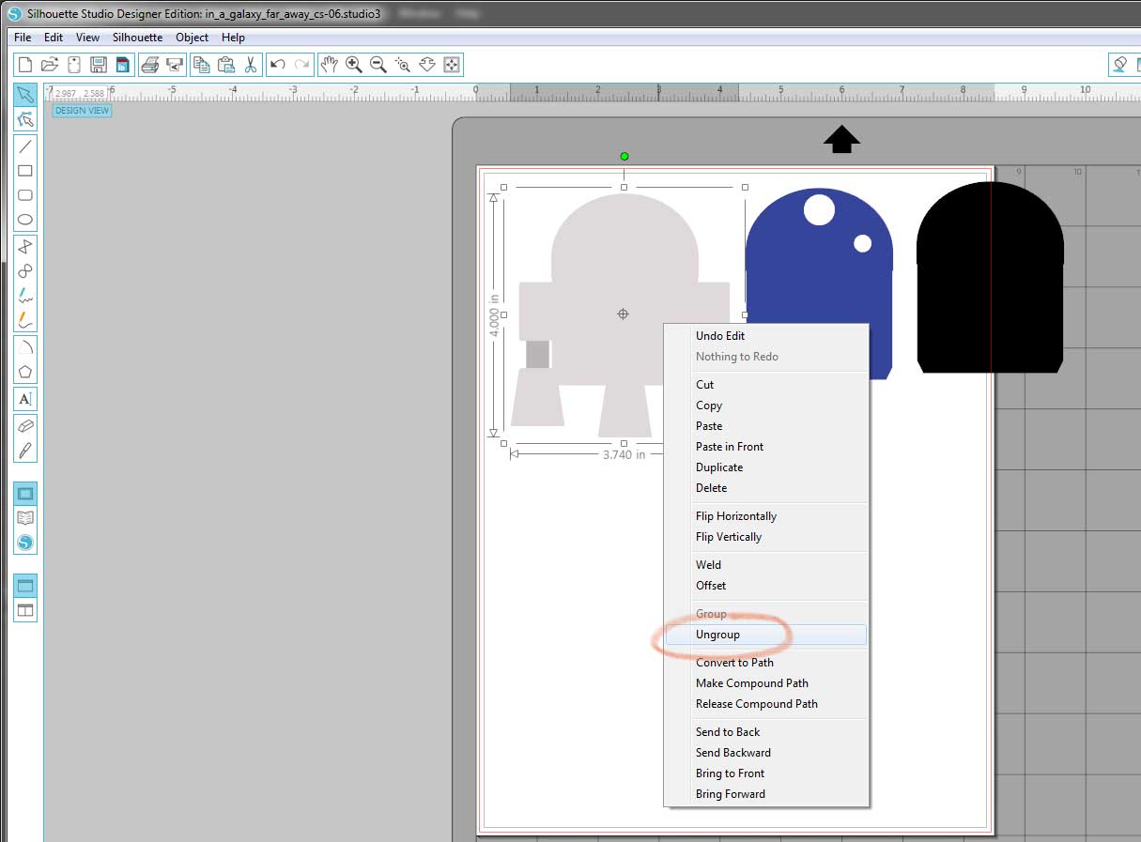Select Make Compound Path option
The width and height of the screenshot is (1141, 842).
click(x=751, y=683)
